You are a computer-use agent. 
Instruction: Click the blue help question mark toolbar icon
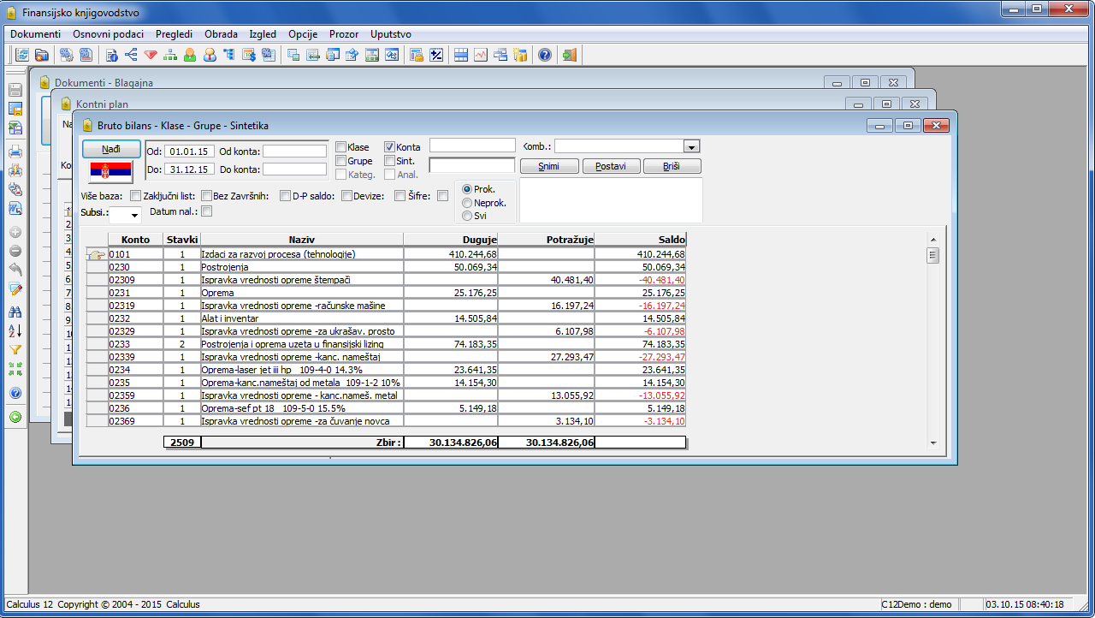click(x=544, y=55)
